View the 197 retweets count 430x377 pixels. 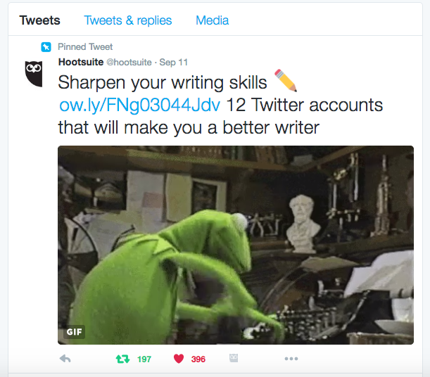coord(144,359)
